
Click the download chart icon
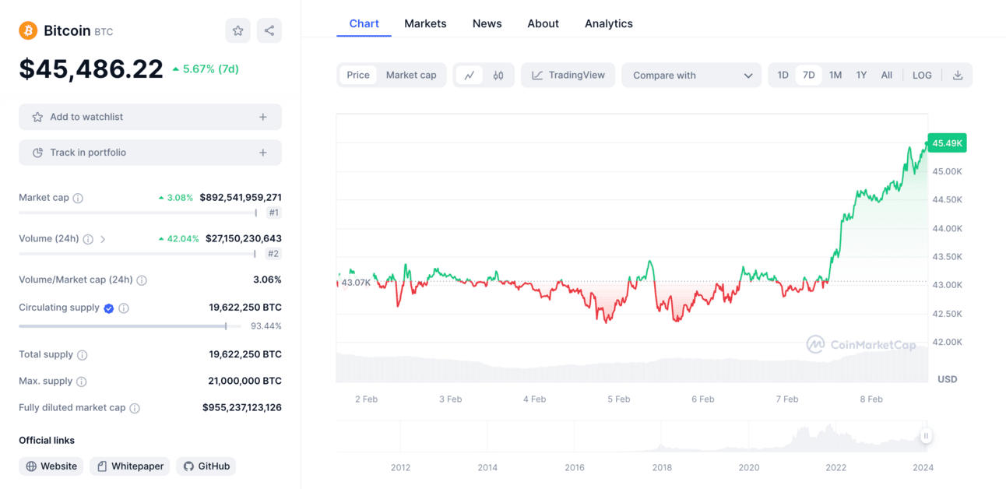pyautogui.click(x=958, y=75)
